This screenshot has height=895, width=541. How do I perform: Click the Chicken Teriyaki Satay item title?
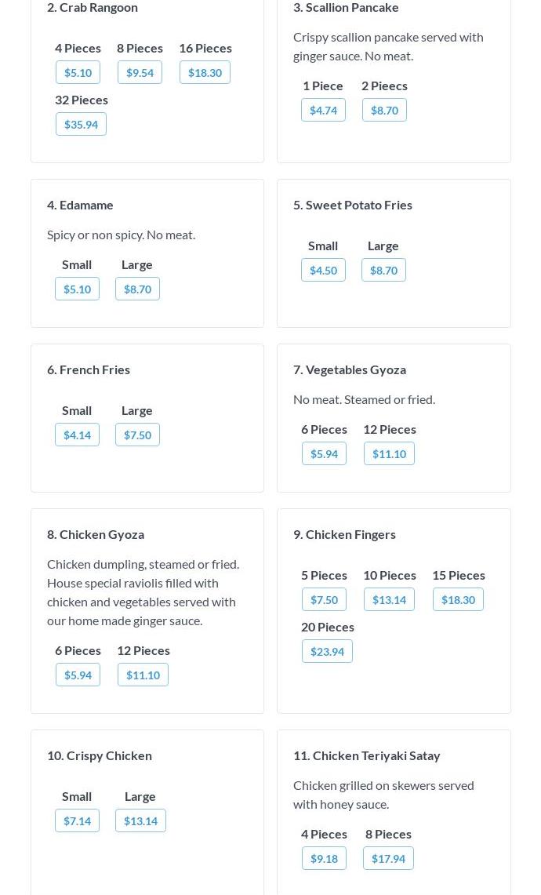click(366, 755)
